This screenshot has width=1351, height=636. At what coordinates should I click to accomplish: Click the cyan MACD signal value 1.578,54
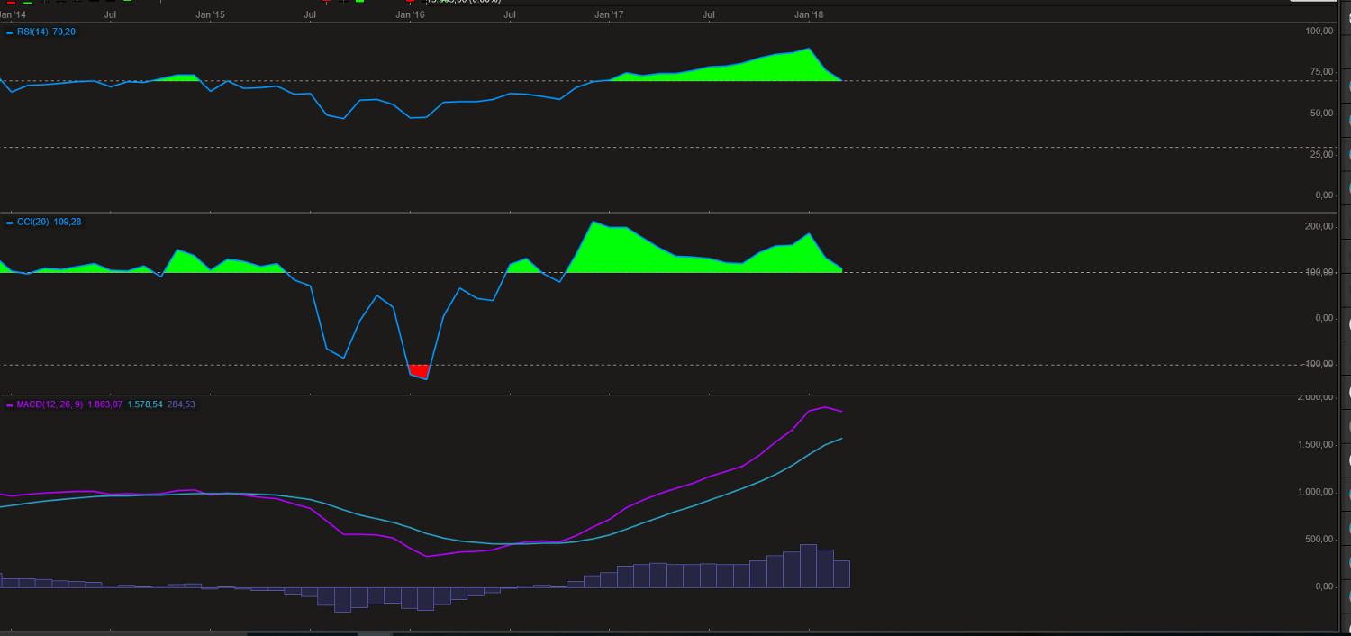[144, 404]
